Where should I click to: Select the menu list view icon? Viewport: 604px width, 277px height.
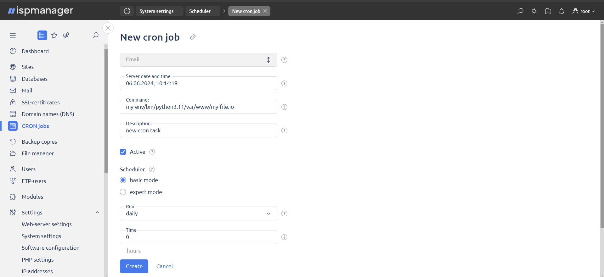click(42, 35)
